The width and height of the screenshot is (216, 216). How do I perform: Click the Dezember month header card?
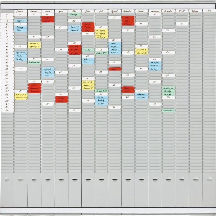[x=168, y=12]
